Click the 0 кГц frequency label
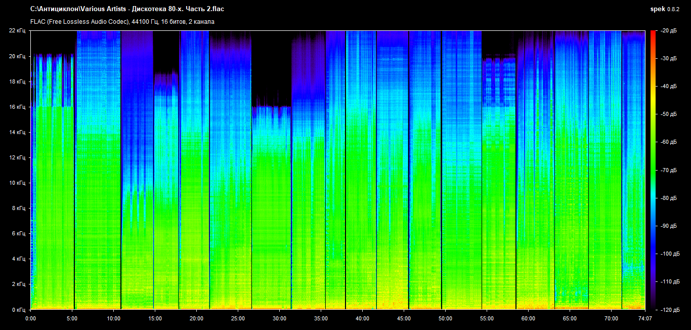Viewport: 691px width, 330px height. click(x=19, y=309)
